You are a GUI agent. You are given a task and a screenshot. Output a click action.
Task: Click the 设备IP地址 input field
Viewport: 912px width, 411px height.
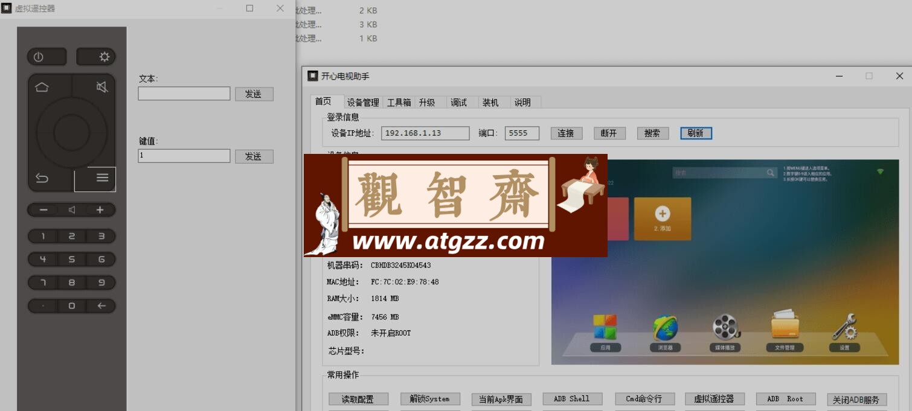425,133
